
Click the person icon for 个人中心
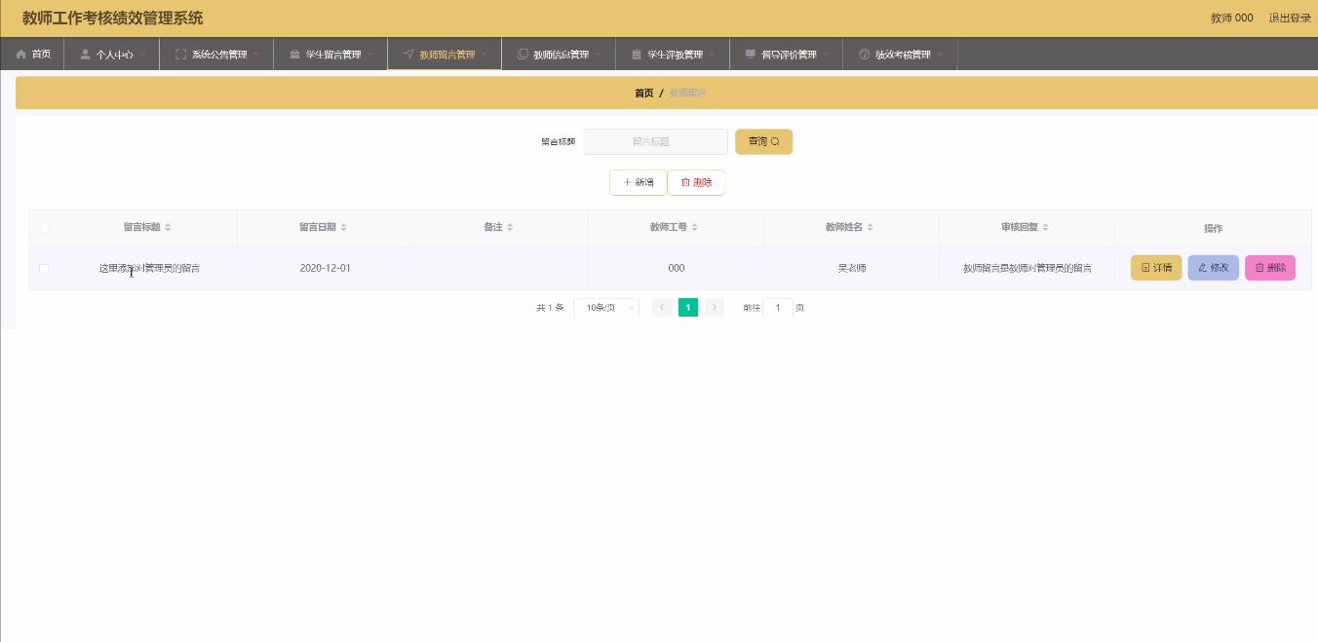pyautogui.click(x=85, y=55)
